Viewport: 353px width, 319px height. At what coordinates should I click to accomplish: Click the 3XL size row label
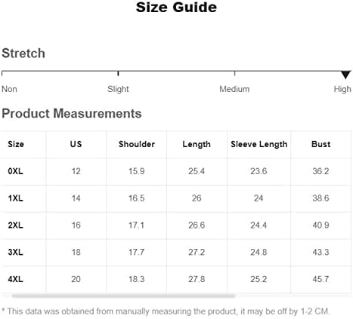15,252
